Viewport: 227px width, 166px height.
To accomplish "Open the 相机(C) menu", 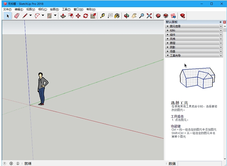I will [x=43, y=9].
